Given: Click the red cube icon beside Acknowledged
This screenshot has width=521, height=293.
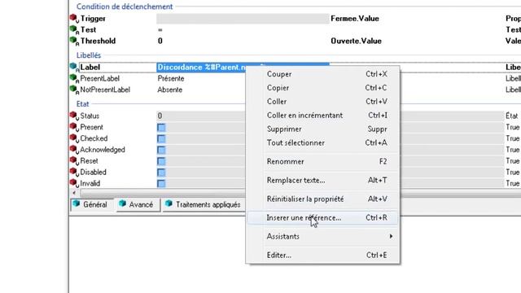Looking at the screenshot, I should click(x=73, y=149).
